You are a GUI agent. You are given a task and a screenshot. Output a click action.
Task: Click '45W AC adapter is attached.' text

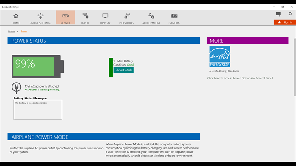[x=42, y=86]
